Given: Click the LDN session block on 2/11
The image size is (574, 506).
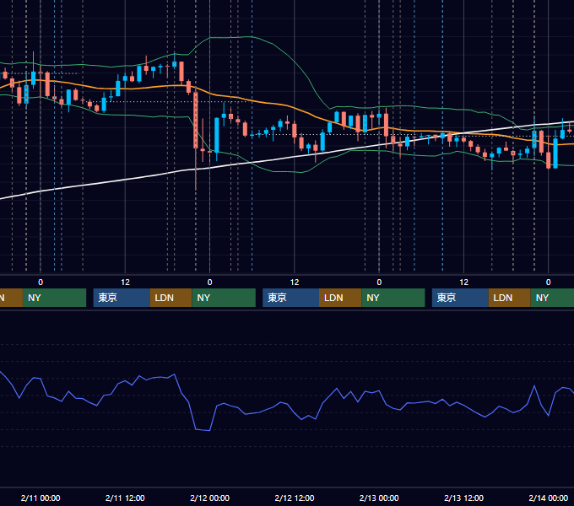Looking at the screenshot, I should [171, 298].
